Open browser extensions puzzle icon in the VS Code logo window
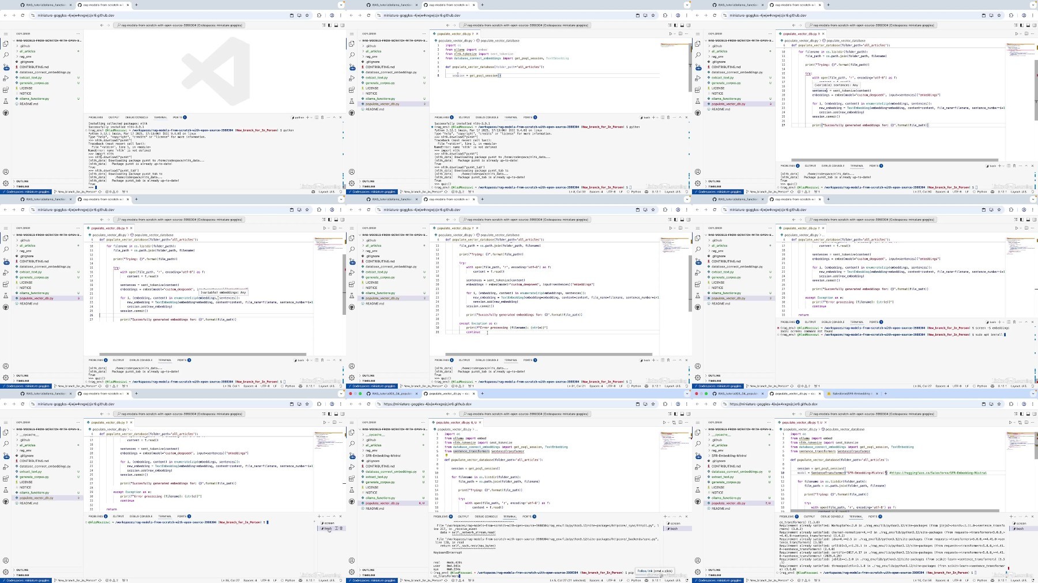1038x583 pixels. coord(319,16)
